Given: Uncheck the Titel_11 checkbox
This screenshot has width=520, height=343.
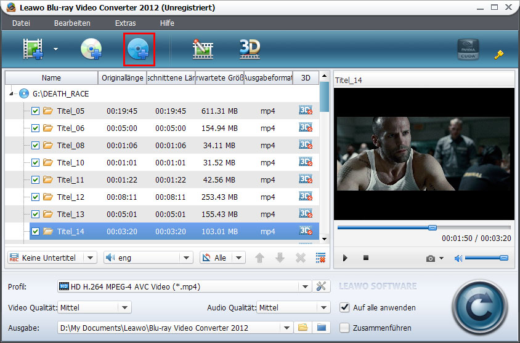Looking at the screenshot, I should coord(36,179).
